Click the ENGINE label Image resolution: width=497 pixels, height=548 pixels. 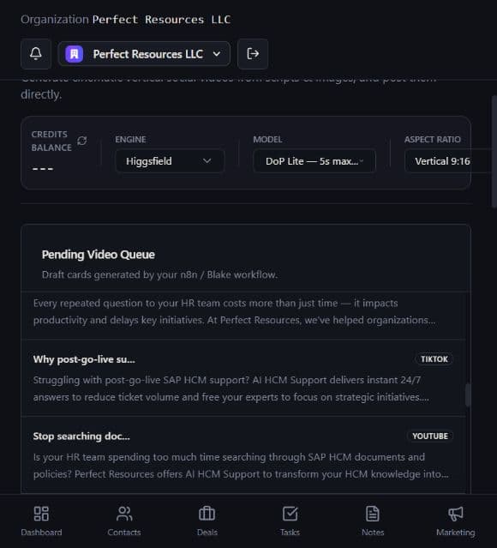click(x=130, y=140)
